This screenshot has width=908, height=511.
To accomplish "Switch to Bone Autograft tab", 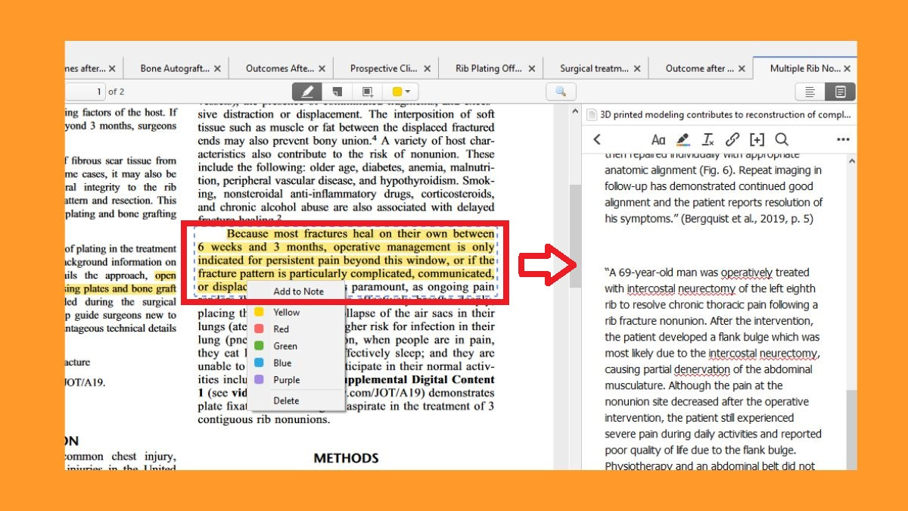I will pyautogui.click(x=175, y=68).
